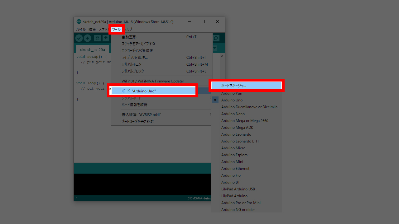Click シリアルモニタ in the tools menu

131,64
